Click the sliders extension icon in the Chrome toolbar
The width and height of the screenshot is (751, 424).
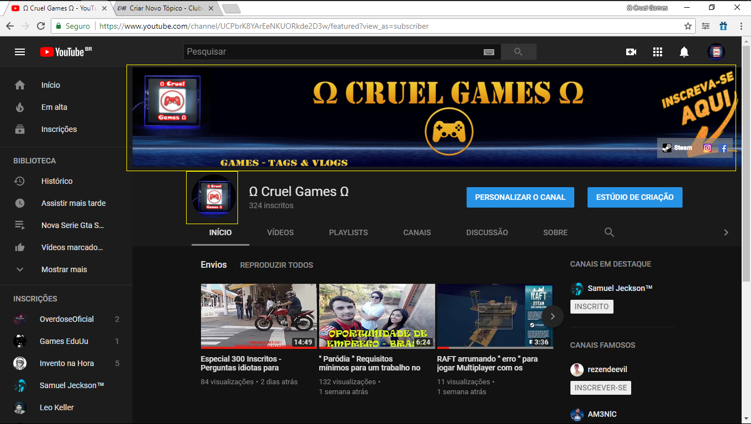pyautogui.click(x=706, y=26)
